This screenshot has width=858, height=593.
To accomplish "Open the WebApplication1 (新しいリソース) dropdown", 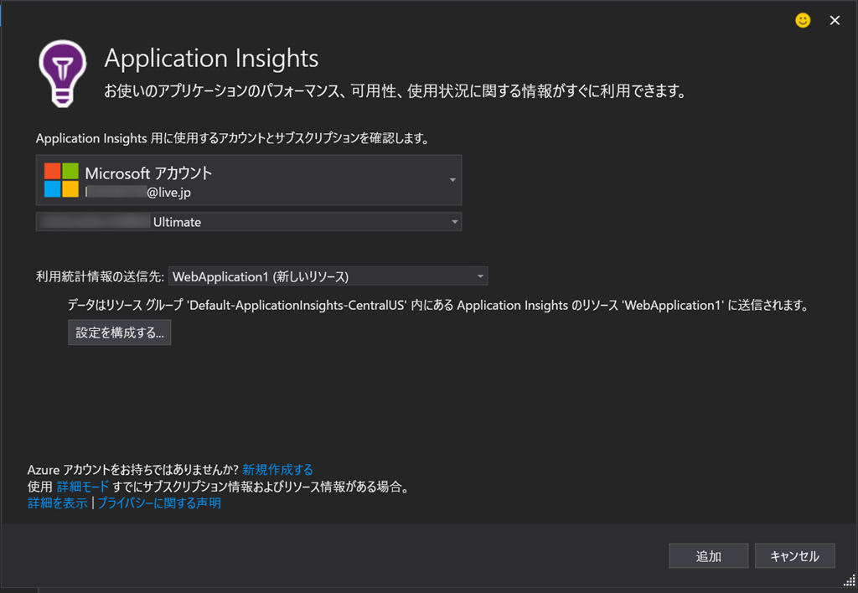I will point(480,276).
